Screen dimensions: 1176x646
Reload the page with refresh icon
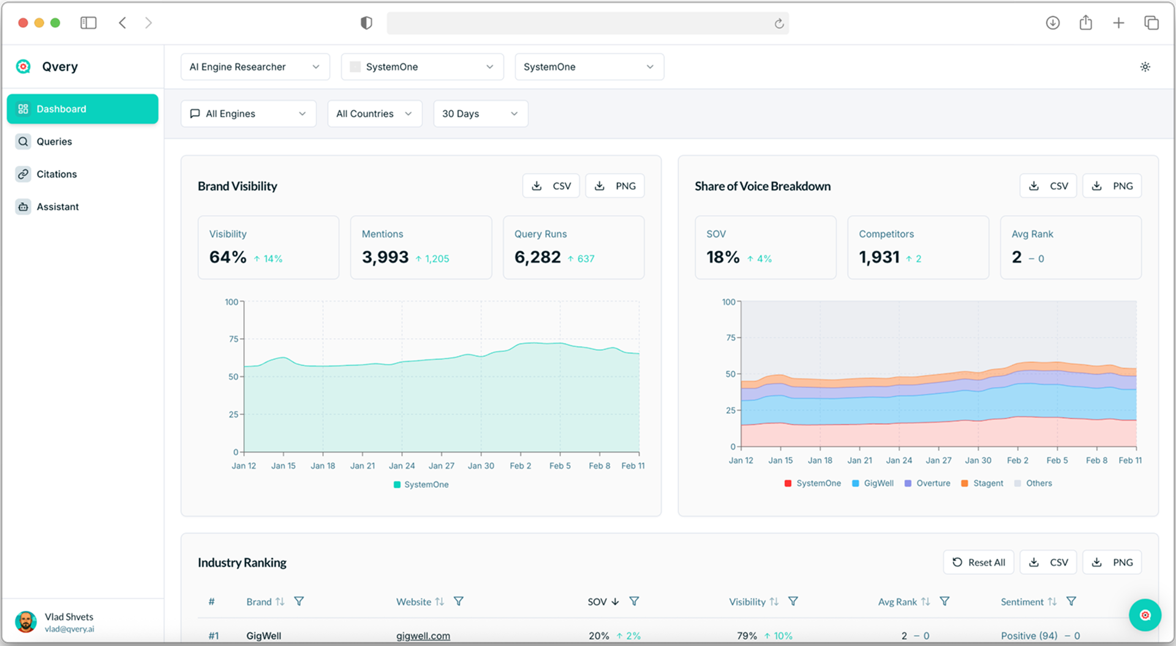(x=779, y=23)
